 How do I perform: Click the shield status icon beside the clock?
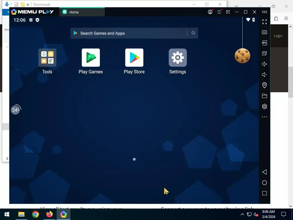click(37, 20)
